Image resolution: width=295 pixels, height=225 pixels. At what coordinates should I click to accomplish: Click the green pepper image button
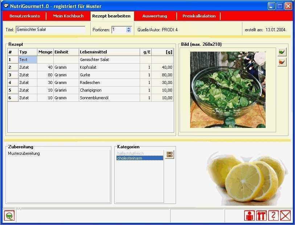pos(282,52)
